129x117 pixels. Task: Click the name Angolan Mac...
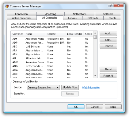click(x=34, y=74)
